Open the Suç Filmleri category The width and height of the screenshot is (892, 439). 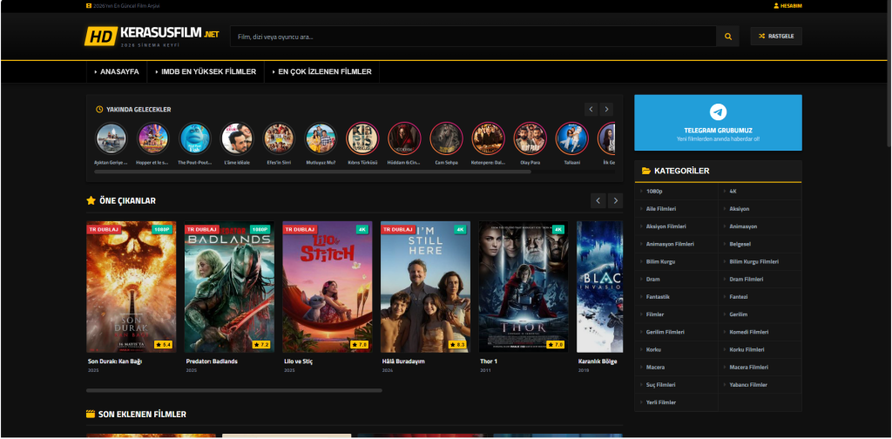point(661,385)
